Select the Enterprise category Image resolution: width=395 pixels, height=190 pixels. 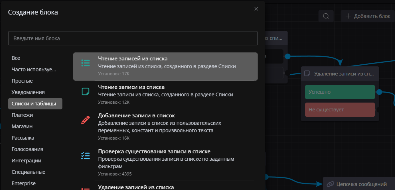pyautogui.click(x=23, y=183)
